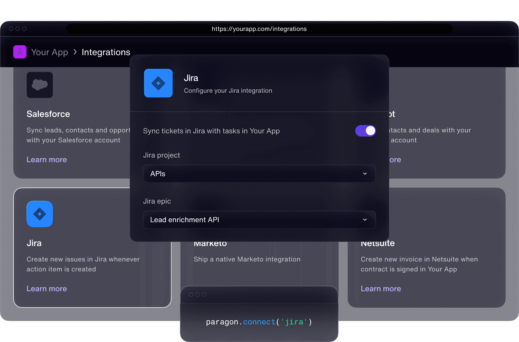Viewport: 519px width, 342px height.
Task: Click the Jira icon on the Jira card
Action: [x=40, y=214]
